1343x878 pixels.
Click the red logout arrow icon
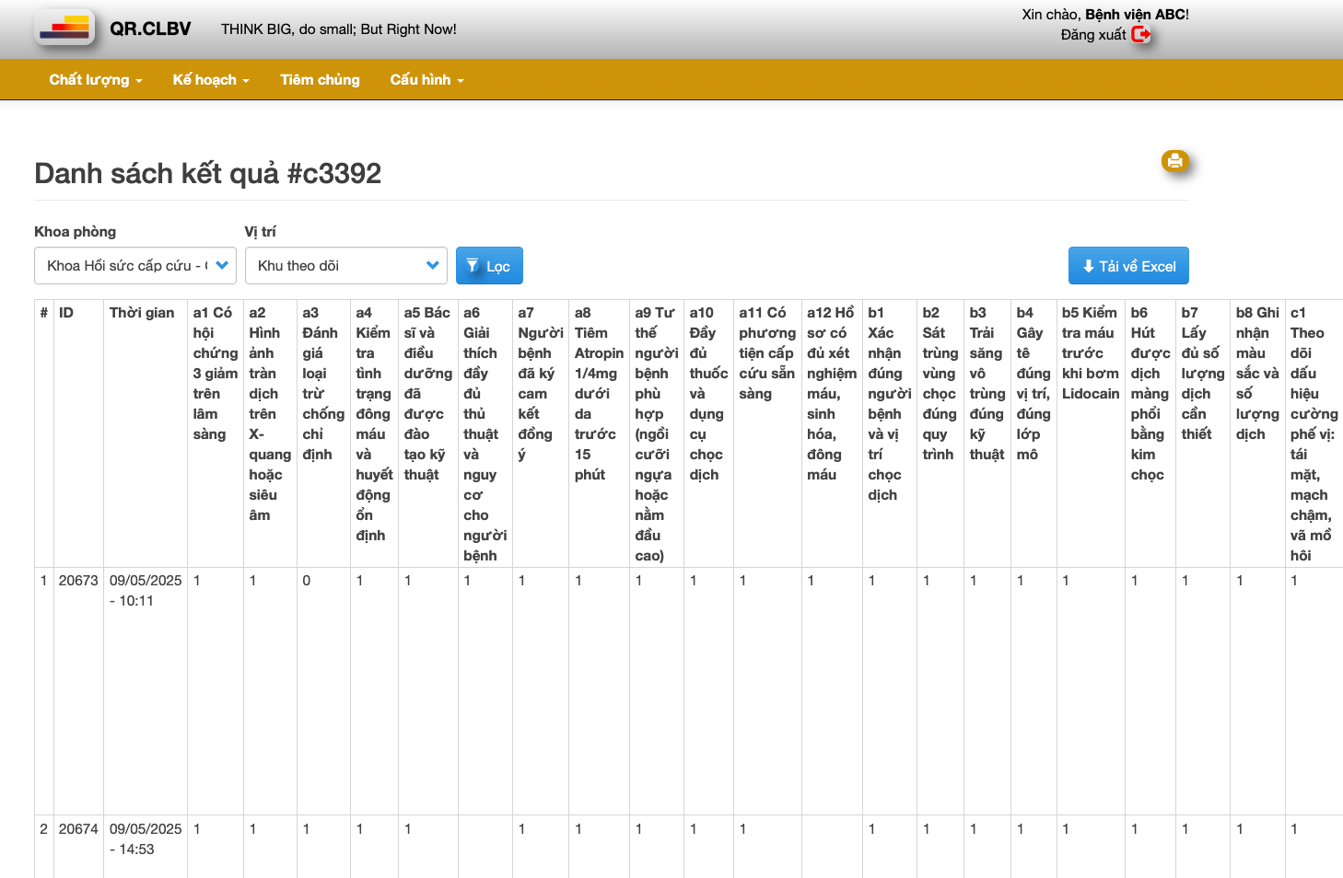(1141, 35)
